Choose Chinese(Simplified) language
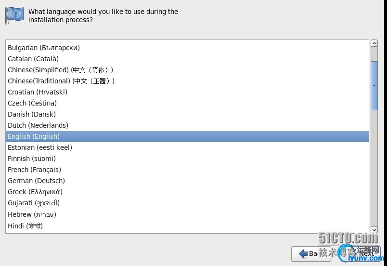The width and height of the screenshot is (387, 266). point(61,70)
